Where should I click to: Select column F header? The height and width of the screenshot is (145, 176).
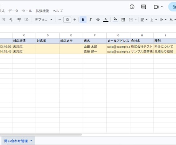click(x=95, y=35)
